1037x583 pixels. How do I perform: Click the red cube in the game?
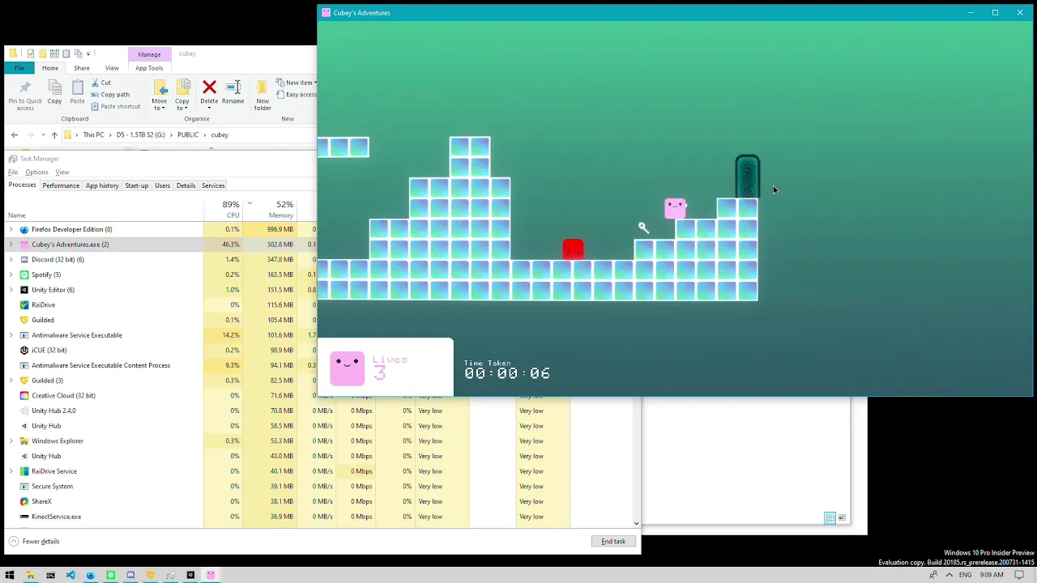click(573, 249)
